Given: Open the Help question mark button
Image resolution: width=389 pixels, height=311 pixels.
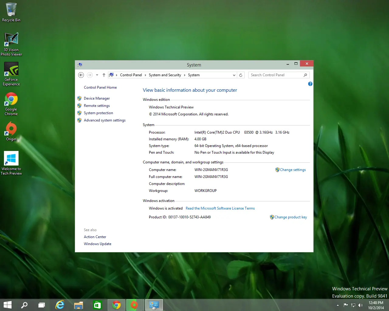Looking at the screenshot, I should click(310, 84).
